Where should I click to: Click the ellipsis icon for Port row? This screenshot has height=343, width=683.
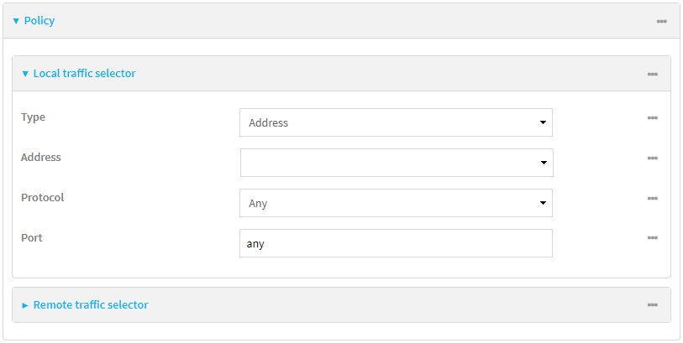click(x=652, y=238)
